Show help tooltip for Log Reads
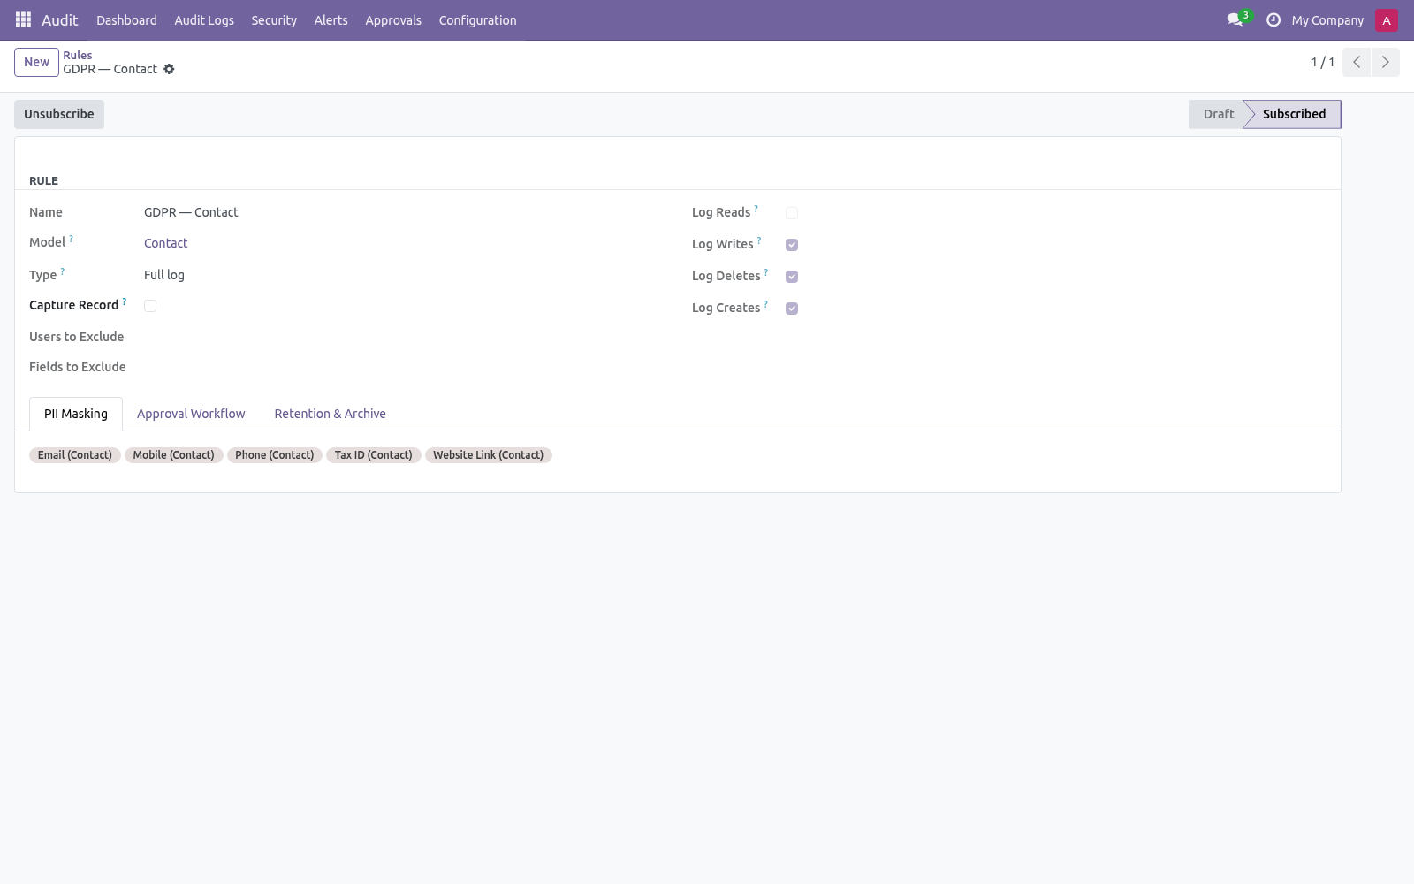The image size is (1414, 884). 756,209
